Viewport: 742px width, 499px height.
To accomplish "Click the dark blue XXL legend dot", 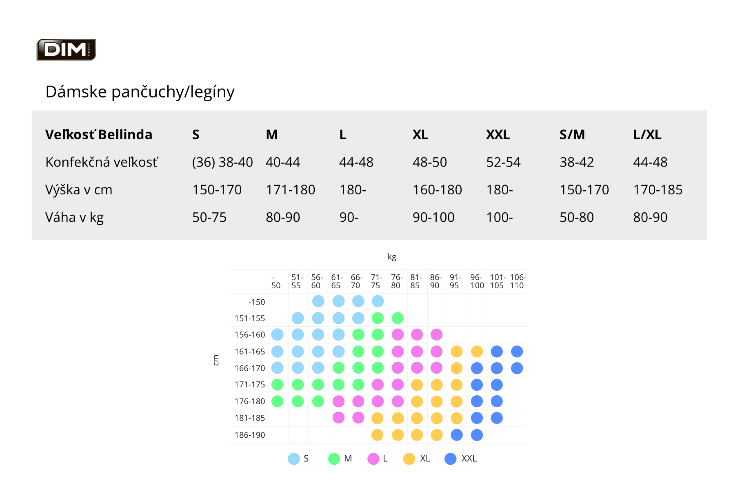I will coord(451,459).
